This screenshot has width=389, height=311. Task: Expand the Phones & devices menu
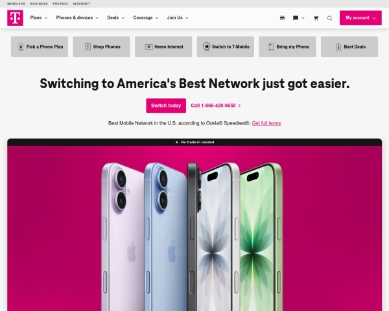(x=77, y=17)
